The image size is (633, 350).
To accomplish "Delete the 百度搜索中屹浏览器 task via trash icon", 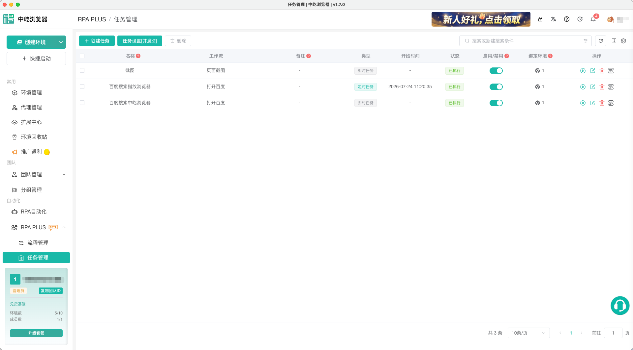I will tap(602, 103).
